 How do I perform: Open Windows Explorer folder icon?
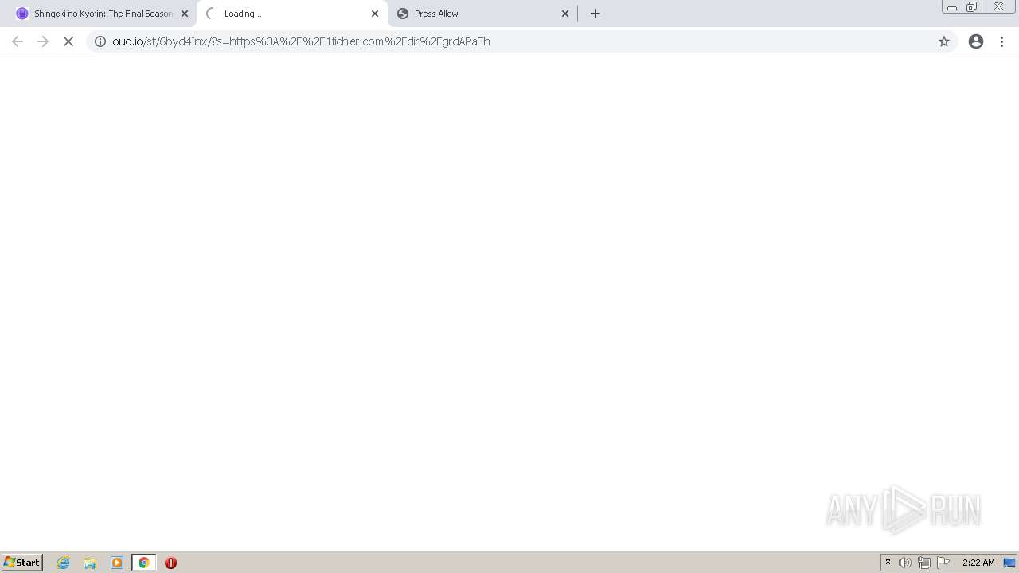click(90, 563)
